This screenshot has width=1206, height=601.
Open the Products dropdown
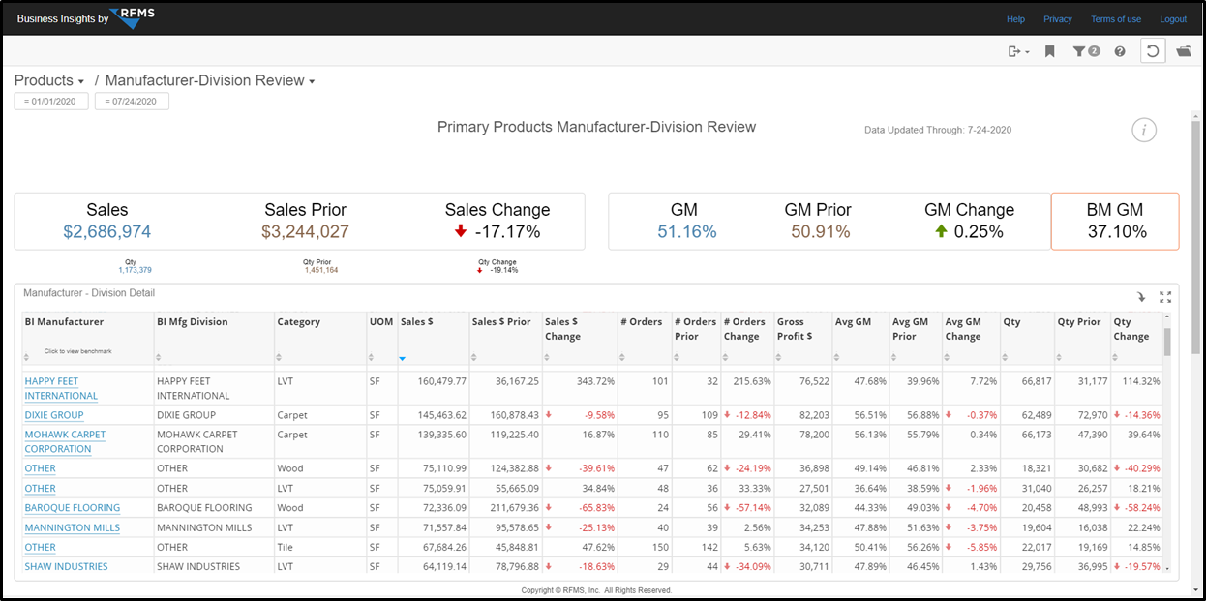49,81
